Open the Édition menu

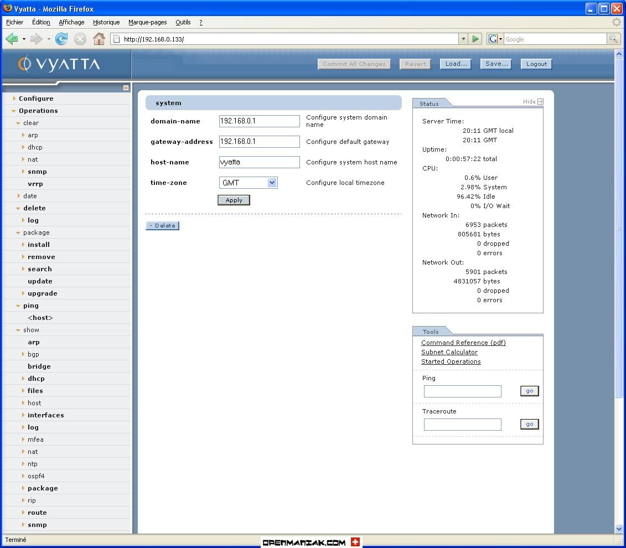tap(41, 22)
